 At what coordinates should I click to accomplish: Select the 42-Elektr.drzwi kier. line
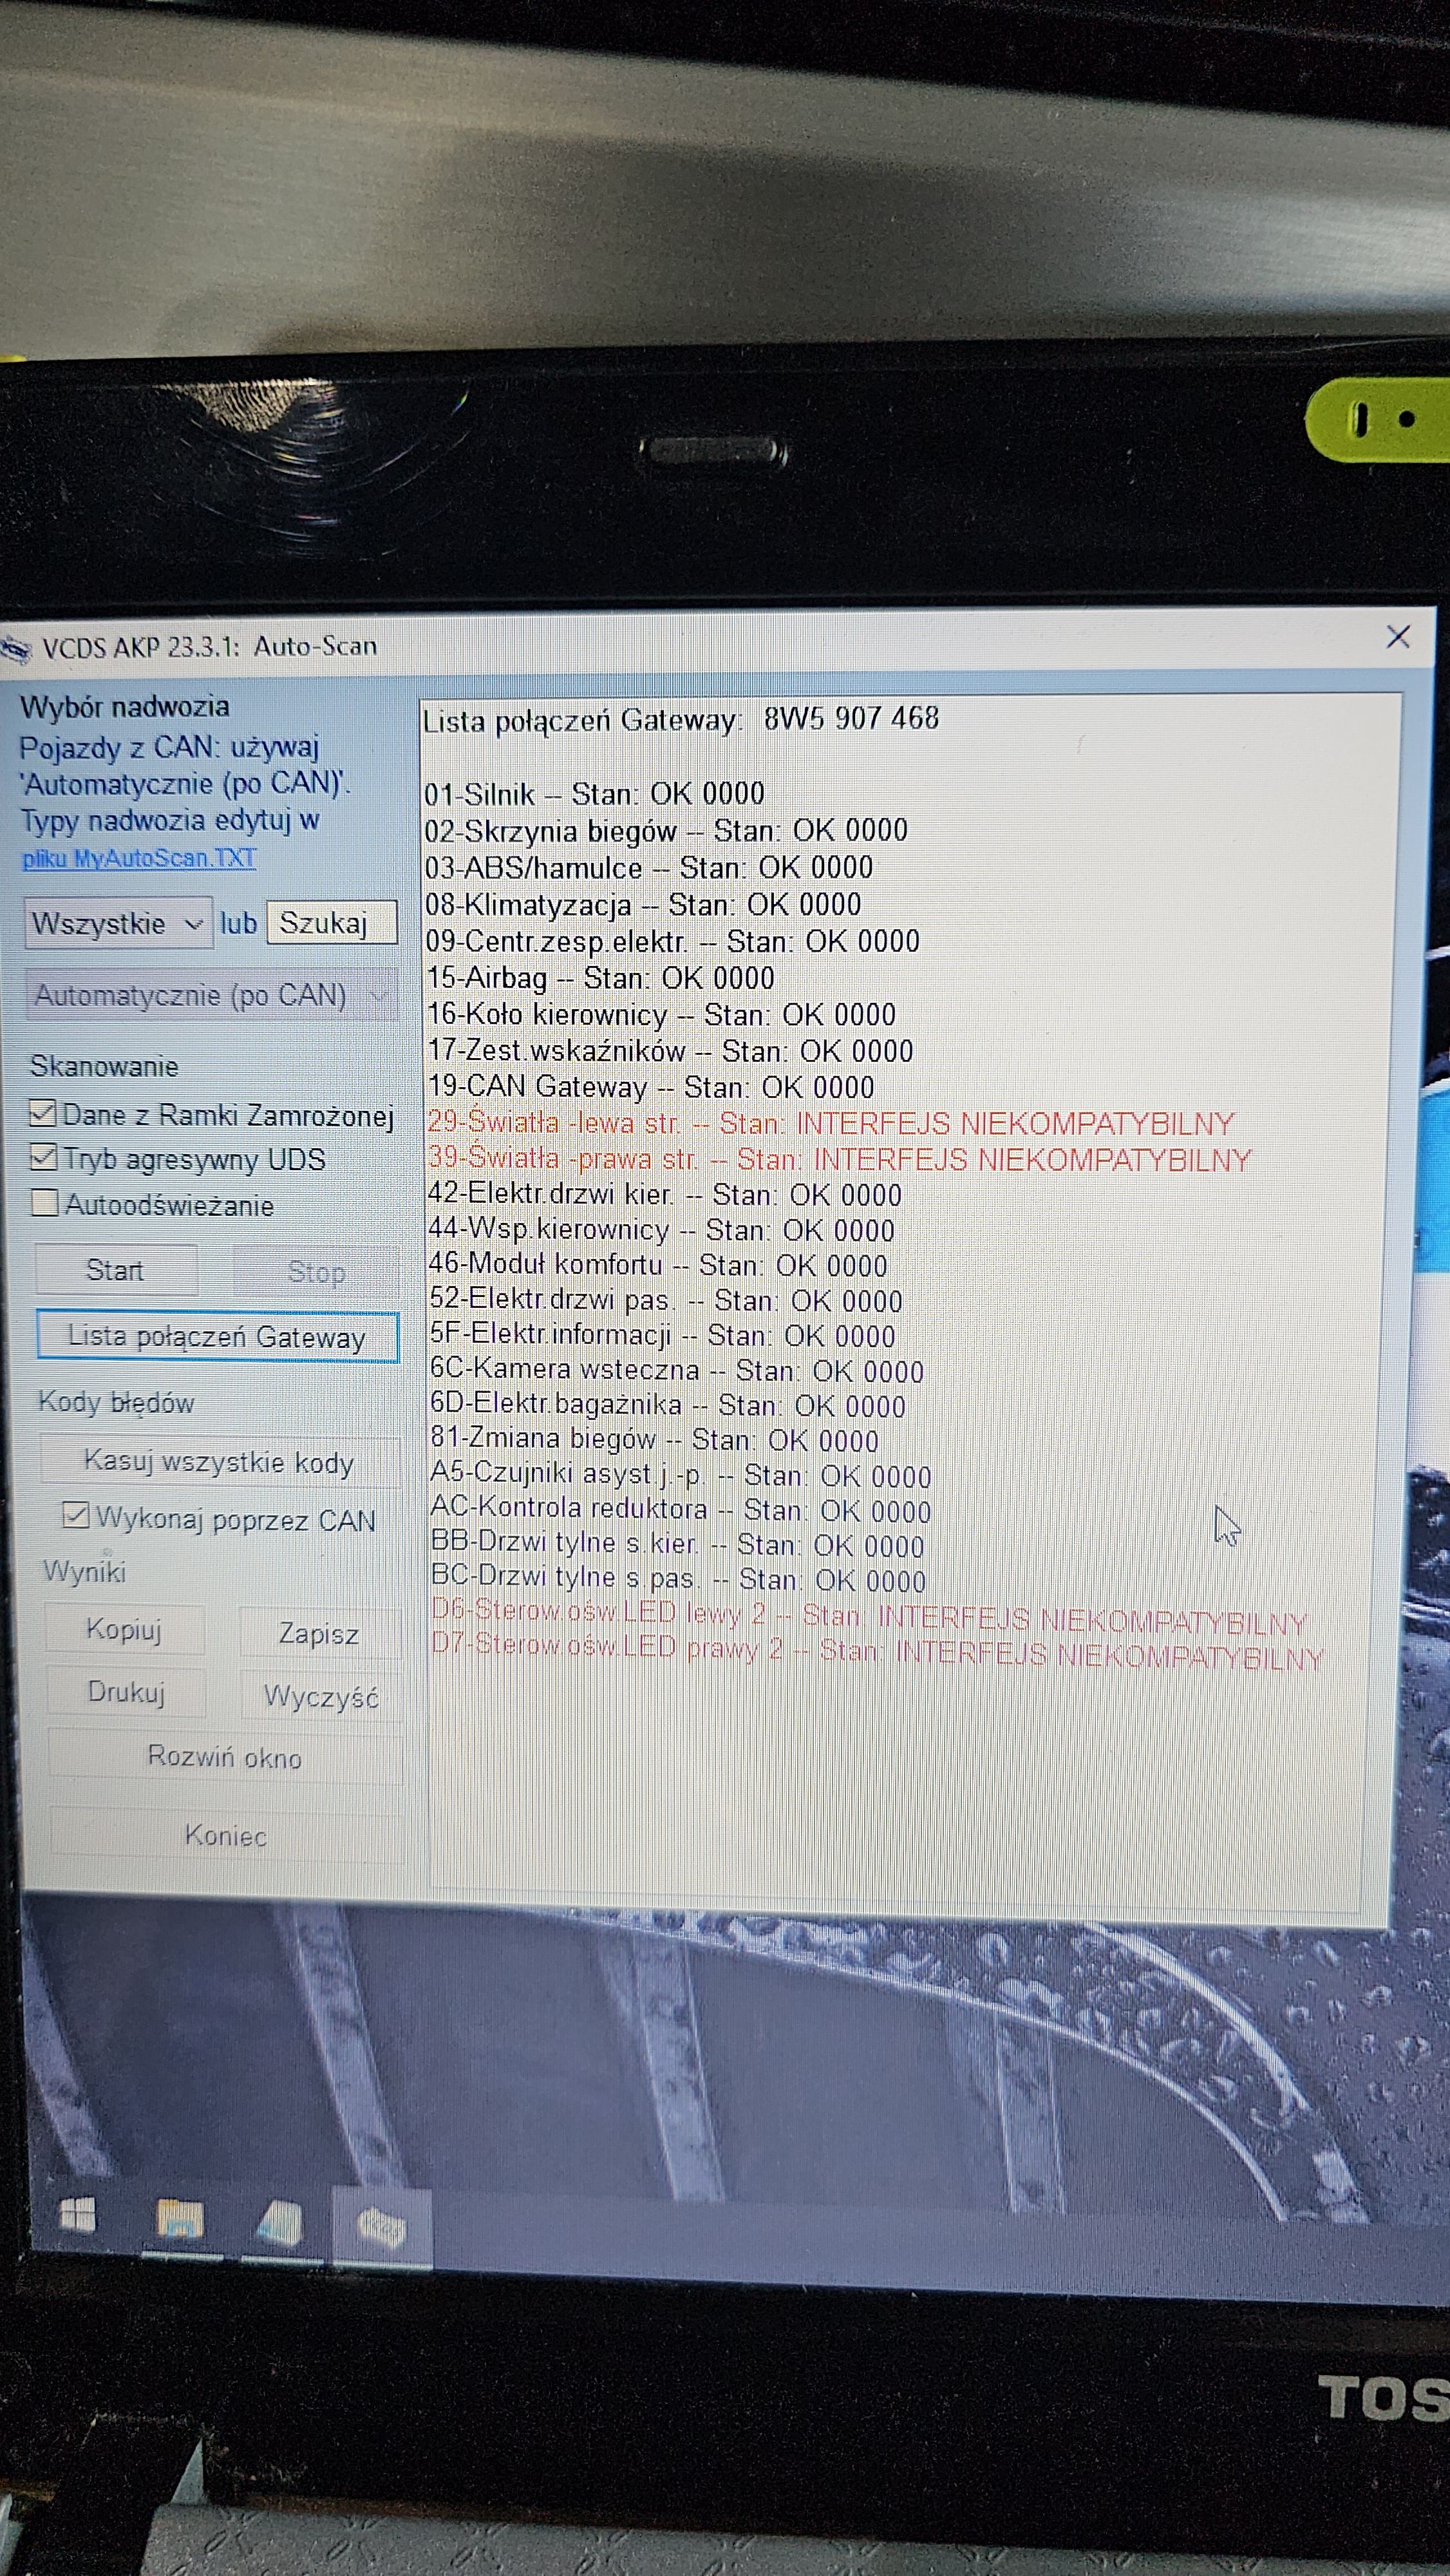point(665,1194)
